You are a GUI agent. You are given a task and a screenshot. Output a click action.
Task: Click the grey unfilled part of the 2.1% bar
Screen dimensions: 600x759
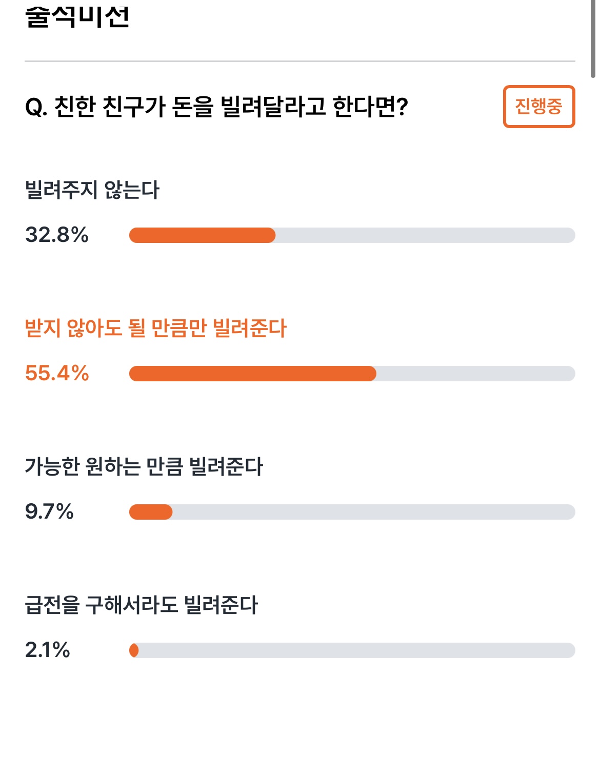point(357,650)
